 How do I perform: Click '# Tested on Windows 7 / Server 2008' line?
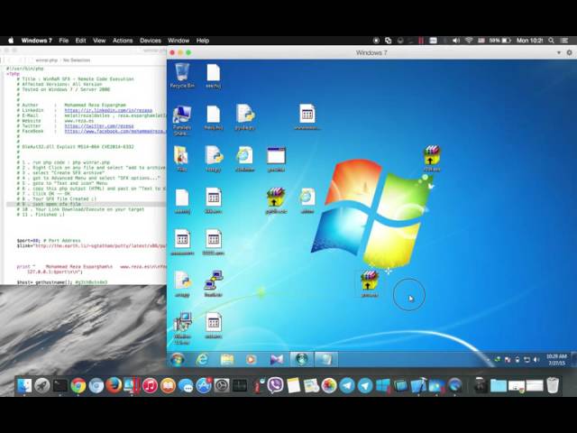point(63,89)
